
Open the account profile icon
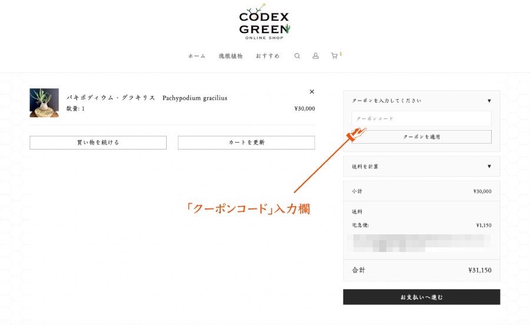point(315,56)
